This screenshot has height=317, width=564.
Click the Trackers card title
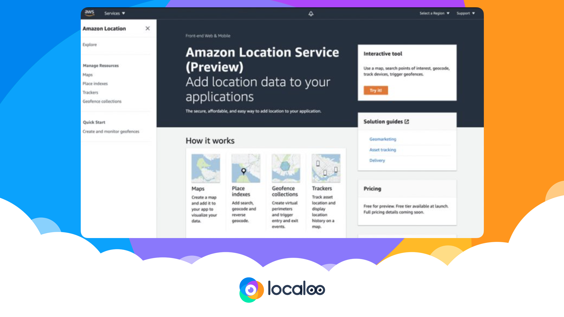click(322, 188)
